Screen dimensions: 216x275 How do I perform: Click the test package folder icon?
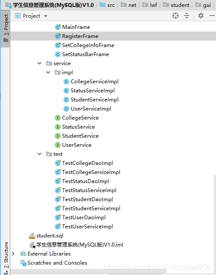tap(49, 154)
